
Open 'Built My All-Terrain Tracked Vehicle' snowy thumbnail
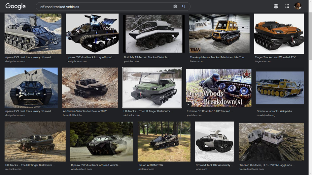tap(154, 34)
